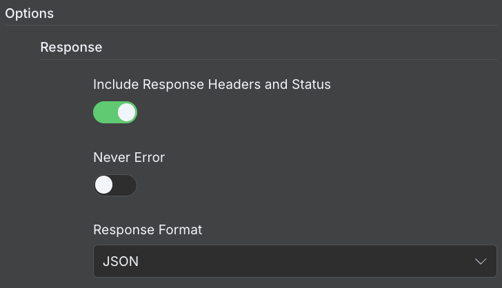
Task: Open the Response Format dropdown
Action: click(294, 261)
